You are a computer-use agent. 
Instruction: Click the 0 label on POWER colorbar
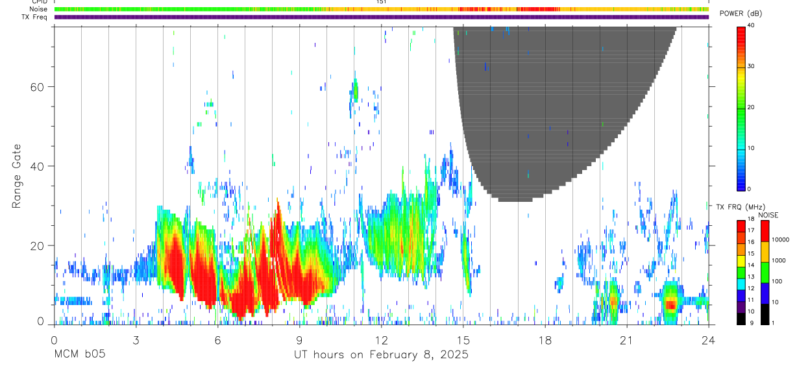point(750,189)
